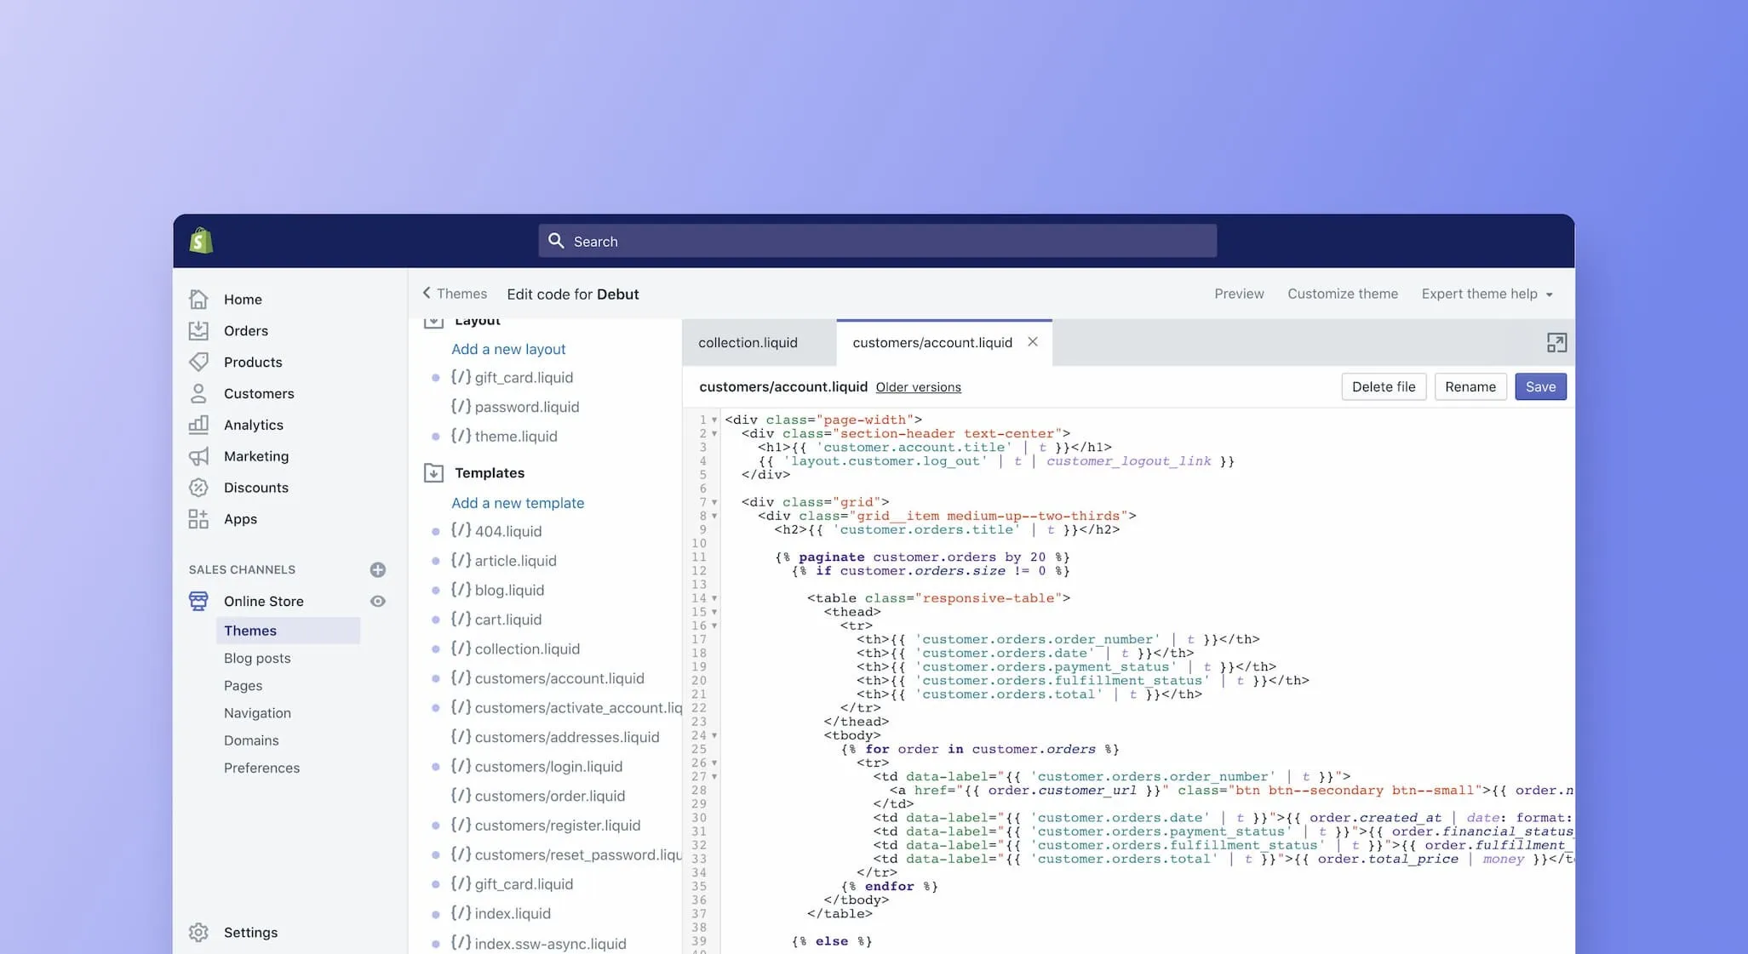Switch to the collection.liquid tab

(x=748, y=343)
